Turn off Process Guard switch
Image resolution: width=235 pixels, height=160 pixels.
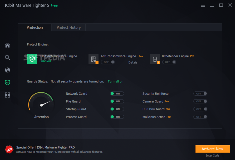click(117, 117)
